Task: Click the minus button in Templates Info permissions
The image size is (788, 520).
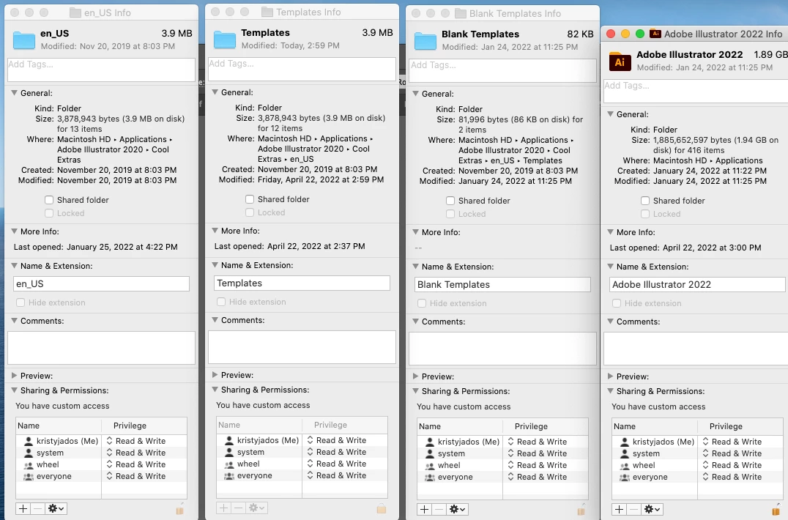Action: pyautogui.click(x=238, y=508)
